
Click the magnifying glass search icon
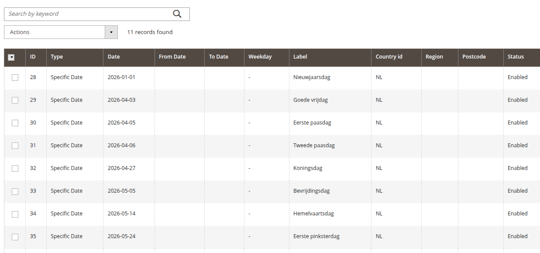(177, 14)
